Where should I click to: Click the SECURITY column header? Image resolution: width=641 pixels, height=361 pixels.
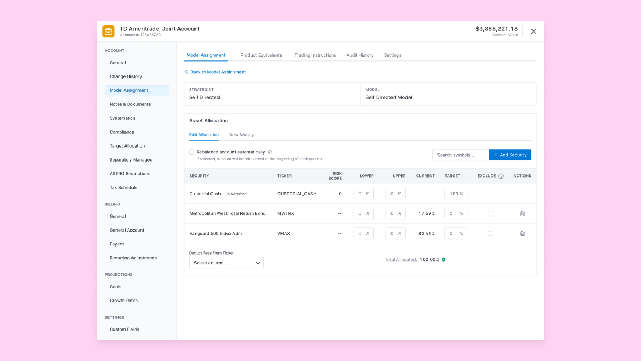[199, 176]
